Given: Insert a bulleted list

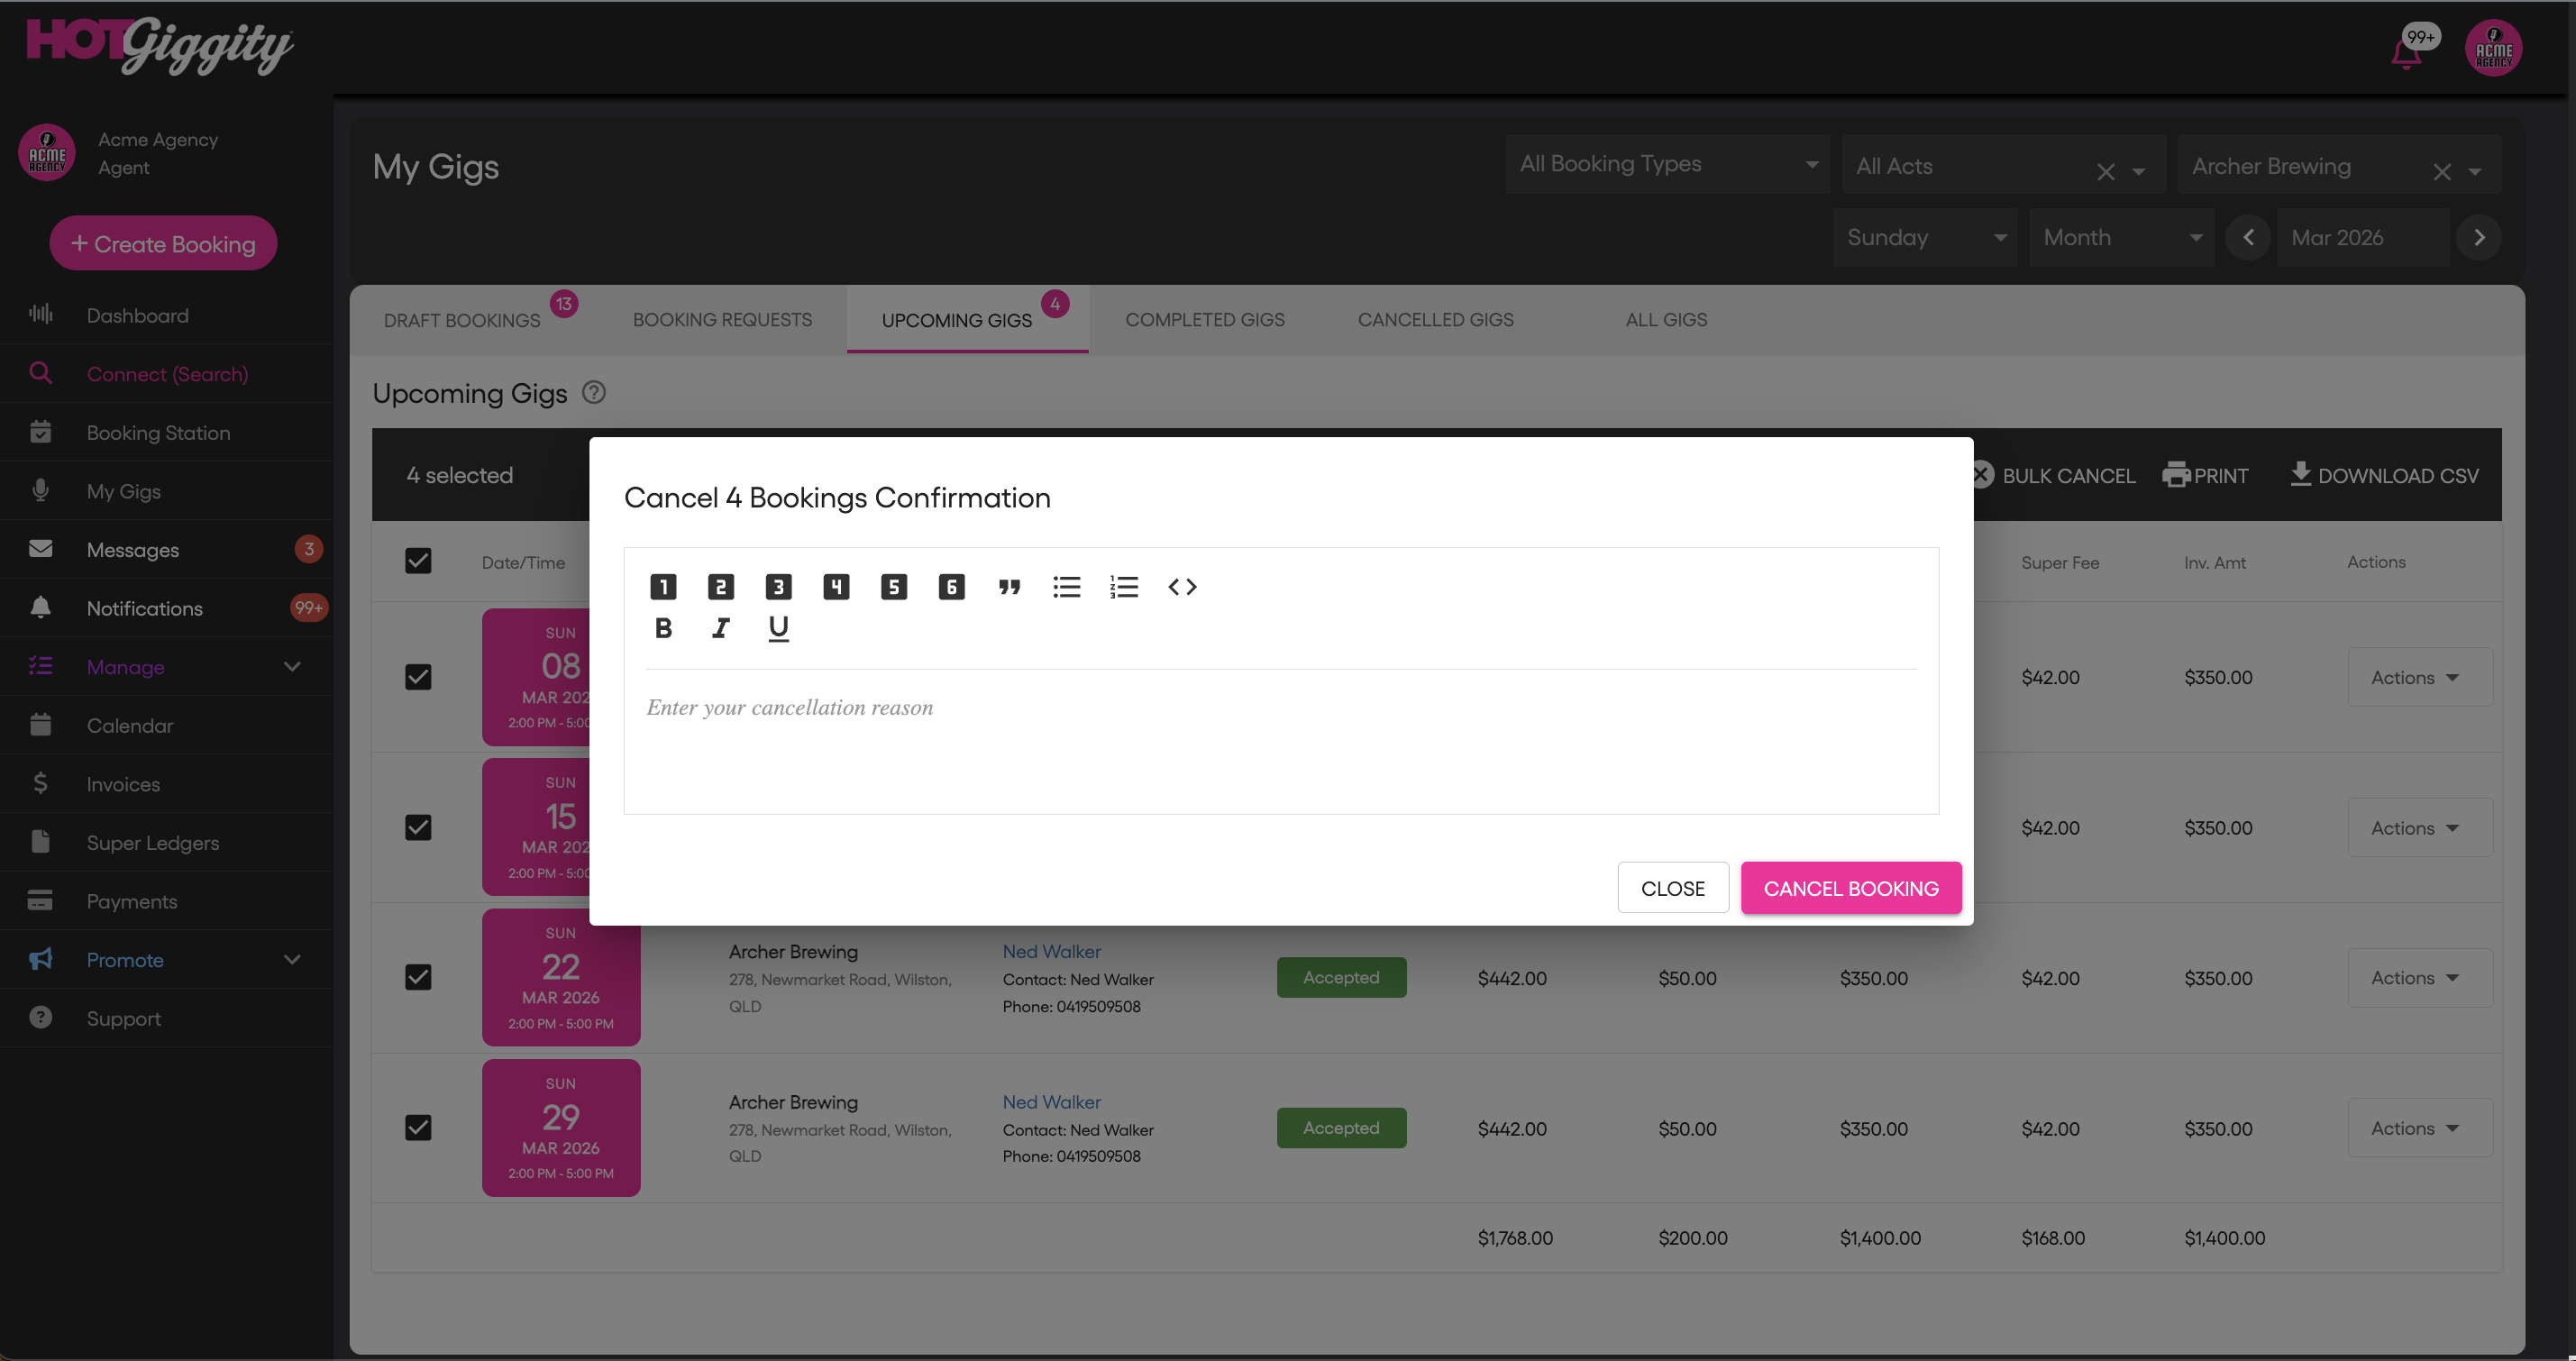Looking at the screenshot, I should tap(1066, 587).
